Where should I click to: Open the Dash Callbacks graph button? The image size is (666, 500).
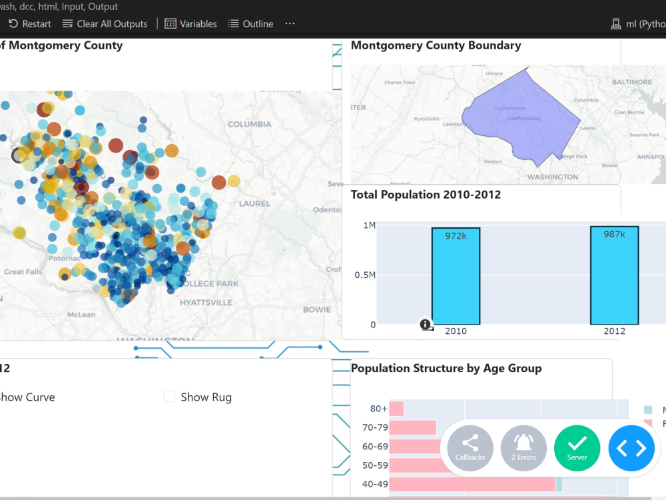click(x=470, y=448)
